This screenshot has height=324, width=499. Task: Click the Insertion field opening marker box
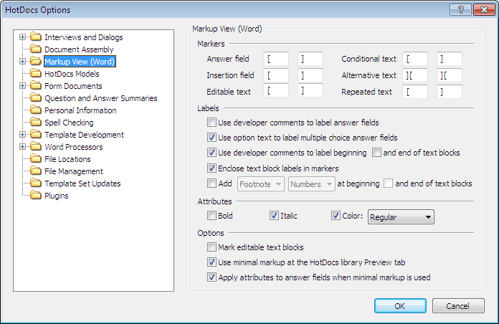coord(276,75)
